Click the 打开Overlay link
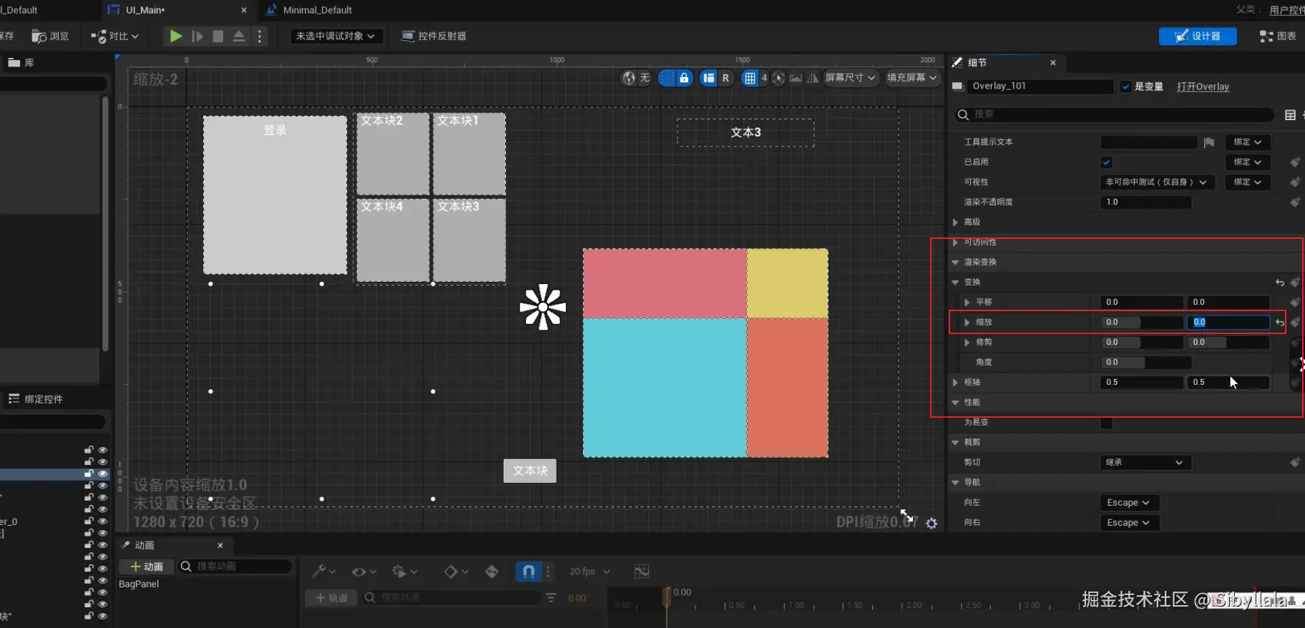The width and height of the screenshot is (1305, 628). pyautogui.click(x=1203, y=87)
